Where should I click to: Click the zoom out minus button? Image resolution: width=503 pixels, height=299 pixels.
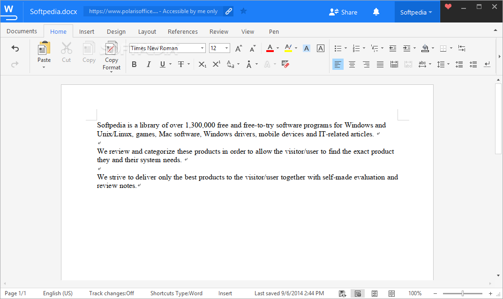point(435,293)
